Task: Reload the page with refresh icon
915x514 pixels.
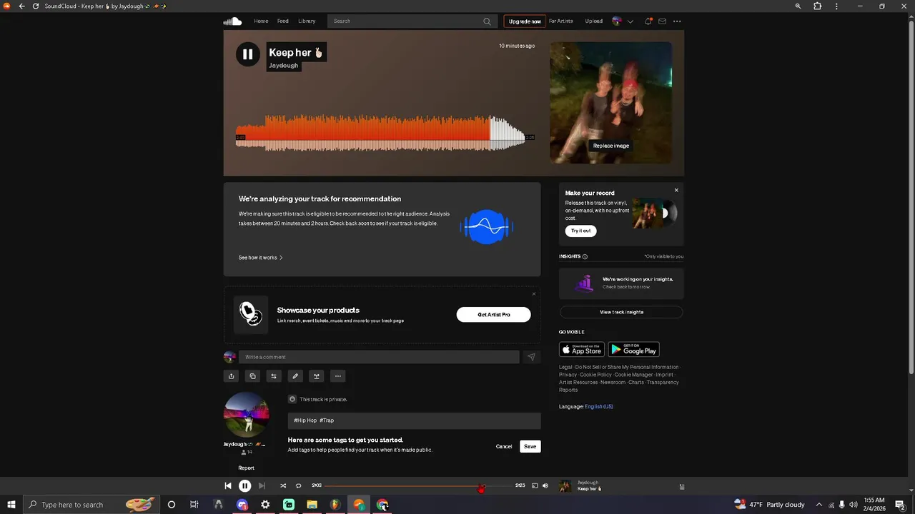Action: coord(36,6)
